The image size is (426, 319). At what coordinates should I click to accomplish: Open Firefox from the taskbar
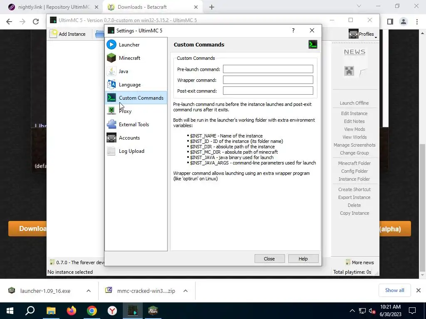[x=72, y=311]
